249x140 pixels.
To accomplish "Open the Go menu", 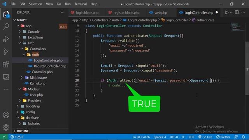I will pyautogui.click(x=59, y=4).
